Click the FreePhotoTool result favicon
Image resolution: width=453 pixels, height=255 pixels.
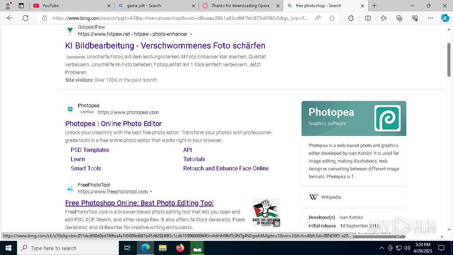click(70, 188)
